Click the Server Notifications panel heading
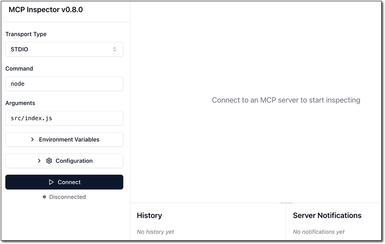 [327, 215]
